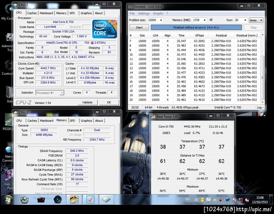Image resolution: width=274 pixels, height=214 pixels.
Task: Open the LinX checkmark taskbar button
Action: pyautogui.click(x=90, y=199)
